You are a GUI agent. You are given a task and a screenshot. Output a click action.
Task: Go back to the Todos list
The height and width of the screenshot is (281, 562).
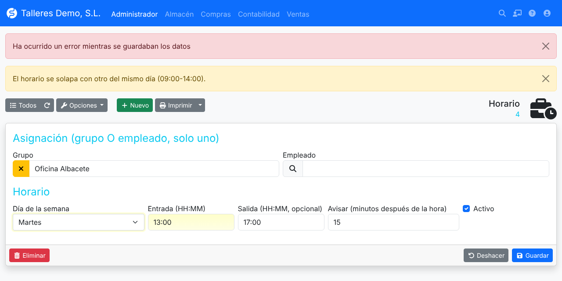[x=23, y=105]
